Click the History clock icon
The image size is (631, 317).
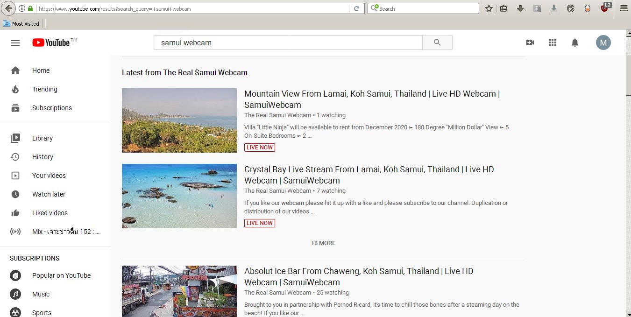(15, 157)
